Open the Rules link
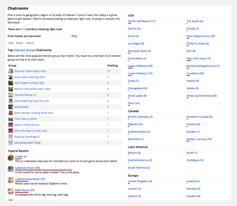 tap(19, 43)
